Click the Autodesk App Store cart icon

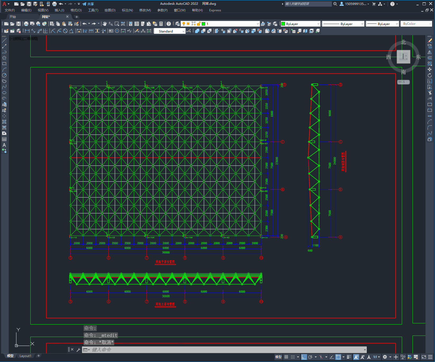click(374, 4)
